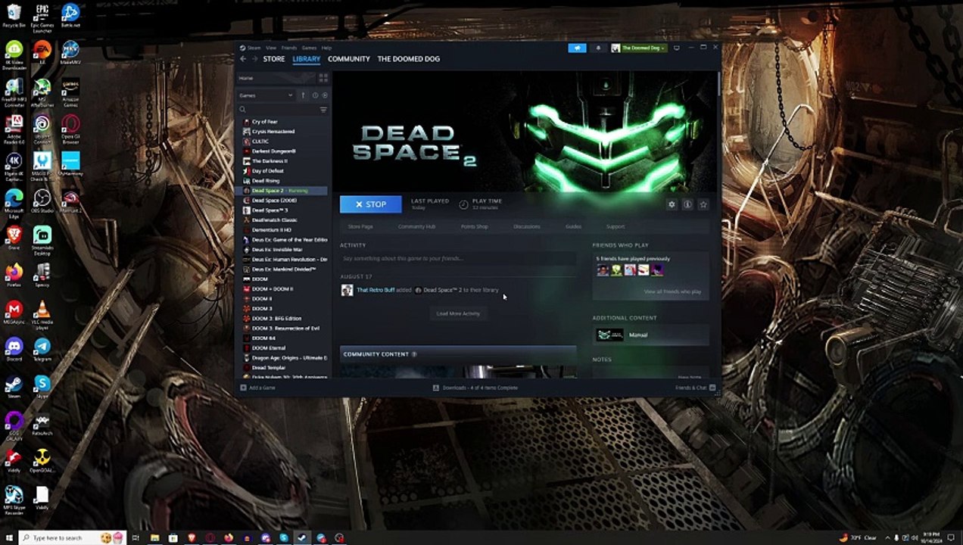
Task: Toggle ready-to-play filter icon
Action: click(325, 95)
